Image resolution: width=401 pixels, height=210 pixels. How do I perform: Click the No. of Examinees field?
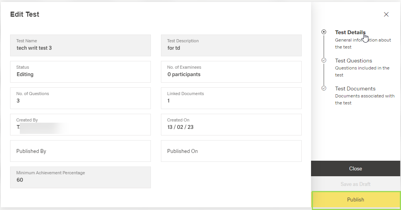pos(231,71)
